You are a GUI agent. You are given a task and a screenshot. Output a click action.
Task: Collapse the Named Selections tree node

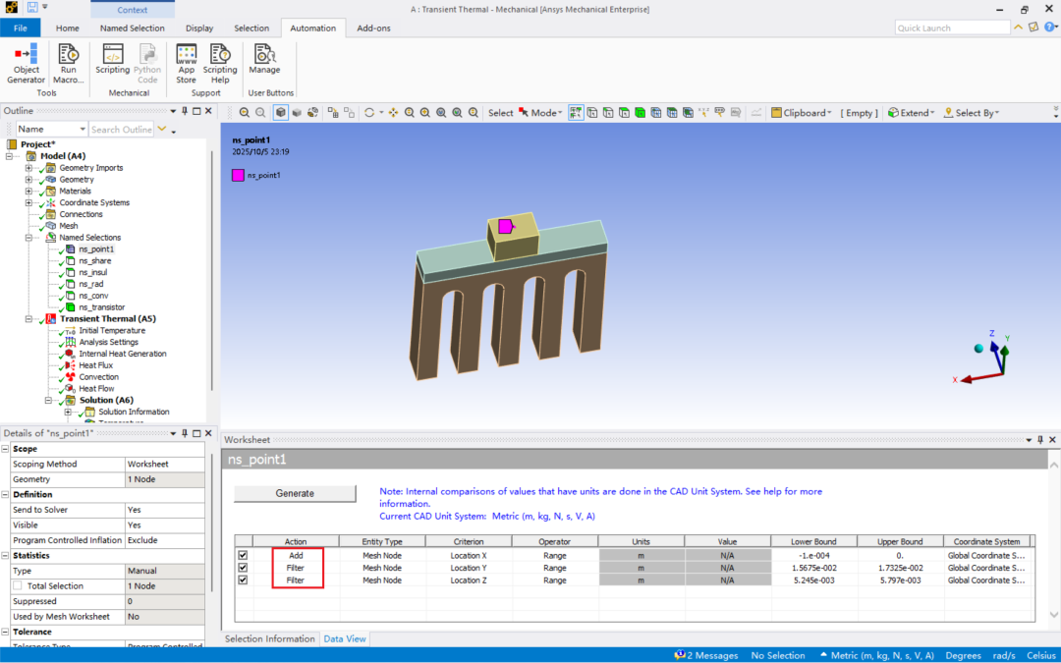(x=28, y=238)
